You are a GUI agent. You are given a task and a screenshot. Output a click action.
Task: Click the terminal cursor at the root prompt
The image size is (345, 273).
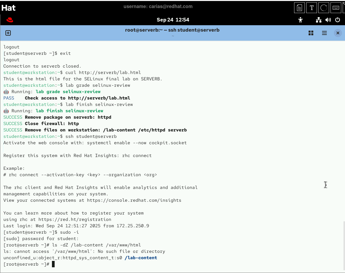(53, 264)
